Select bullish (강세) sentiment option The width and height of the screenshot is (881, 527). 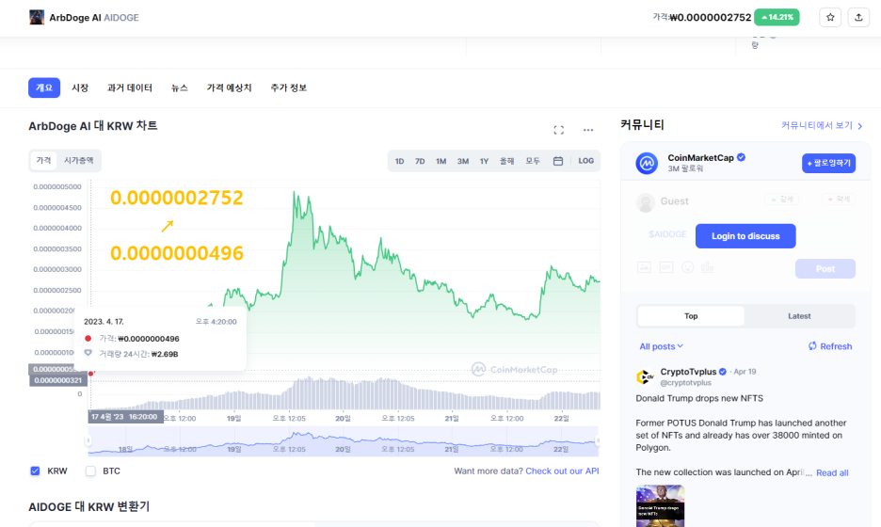click(781, 199)
